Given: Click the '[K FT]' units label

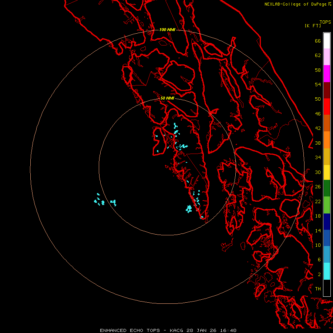Looking at the screenshot, I should [313, 26].
